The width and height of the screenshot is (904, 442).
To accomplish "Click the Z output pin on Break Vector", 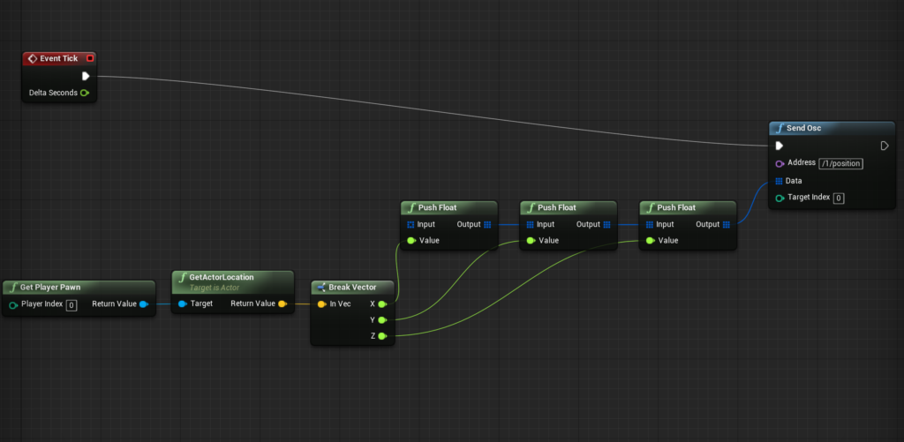I will point(382,335).
